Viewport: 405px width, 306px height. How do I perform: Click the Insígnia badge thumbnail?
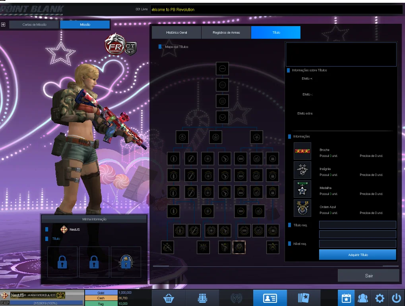(x=302, y=170)
